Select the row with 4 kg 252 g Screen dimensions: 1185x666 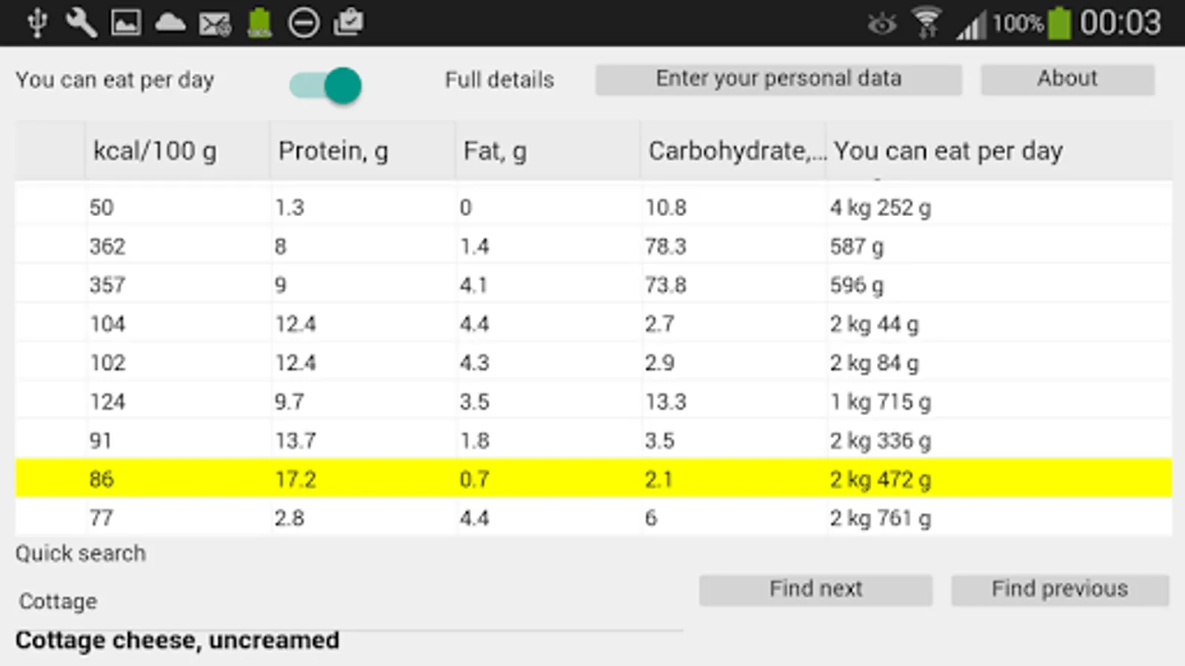(592, 207)
